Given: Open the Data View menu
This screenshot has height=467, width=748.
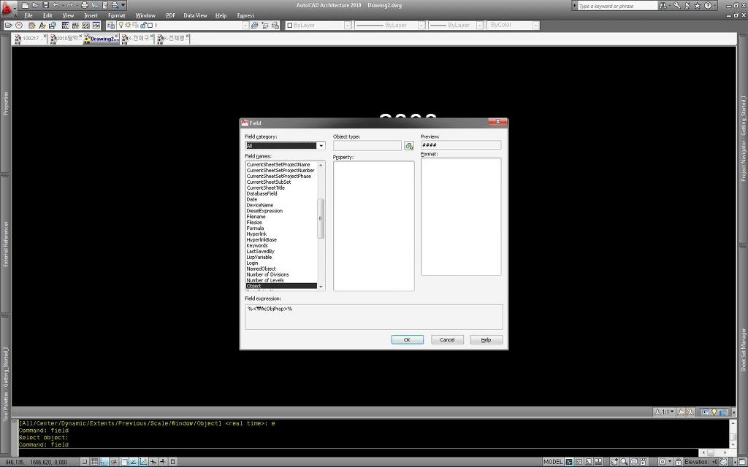Looking at the screenshot, I should [x=195, y=15].
